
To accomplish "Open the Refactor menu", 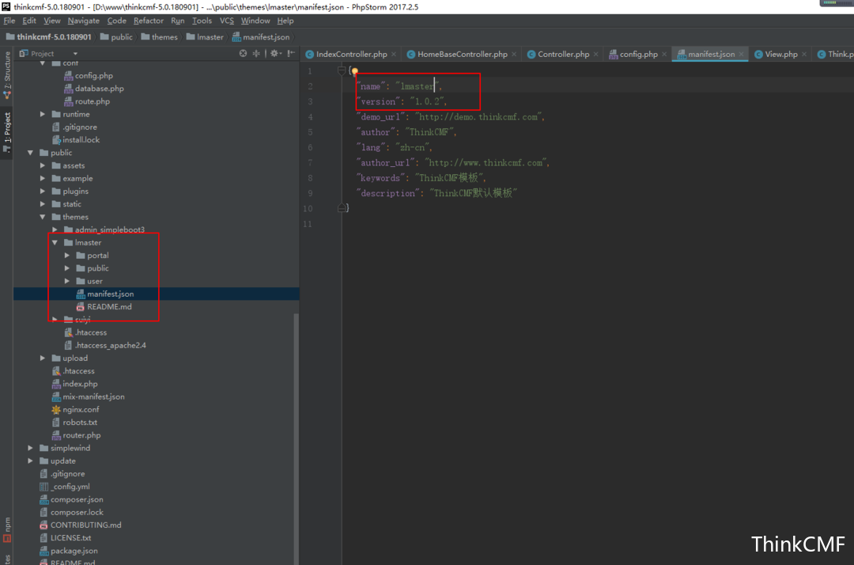I will (149, 21).
